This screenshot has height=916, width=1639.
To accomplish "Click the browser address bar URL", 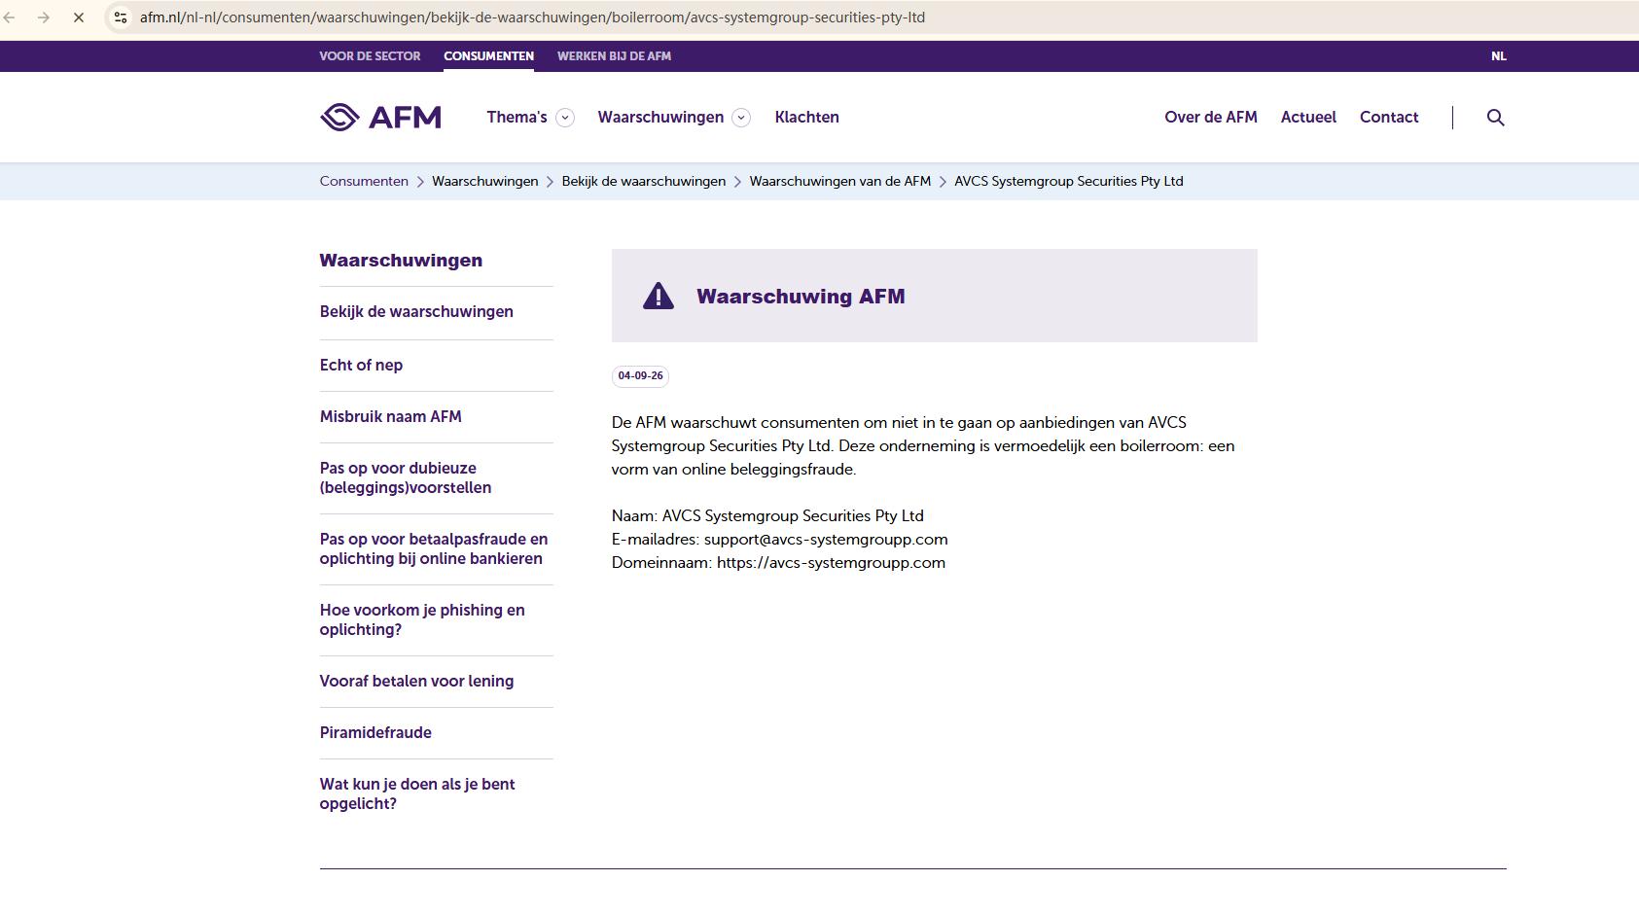I will pos(532,18).
